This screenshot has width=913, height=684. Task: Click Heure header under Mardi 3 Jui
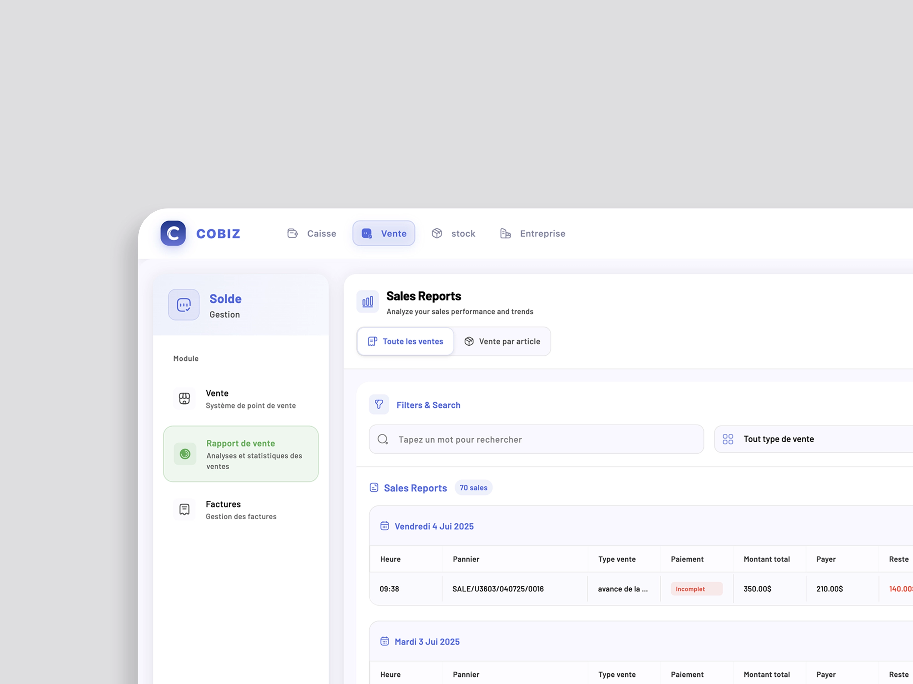click(x=390, y=675)
